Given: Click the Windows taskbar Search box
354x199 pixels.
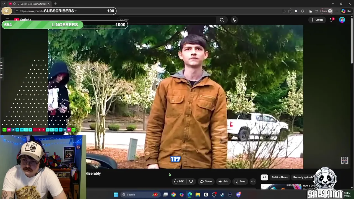Looking at the screenshot, I should click(140, 195).
